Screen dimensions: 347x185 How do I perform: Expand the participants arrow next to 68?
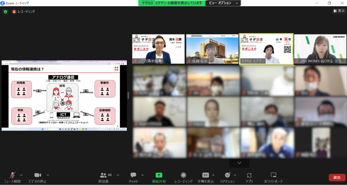coord(118,175)
